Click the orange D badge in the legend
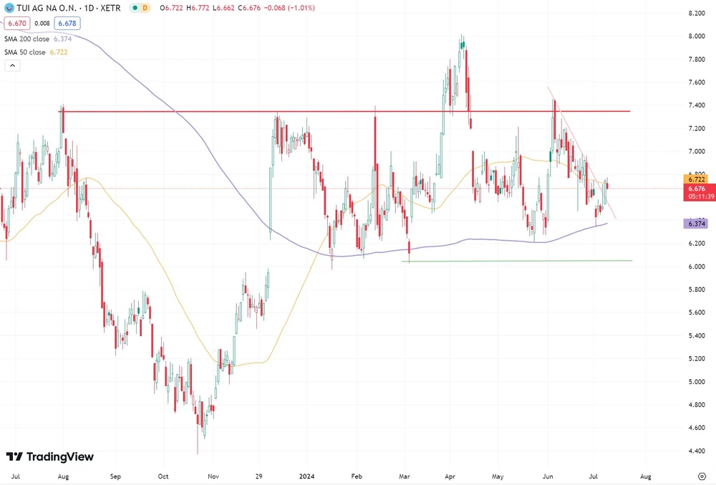This screenshot has height=485, width=716. pyautogui.click(x=145, y=9)
